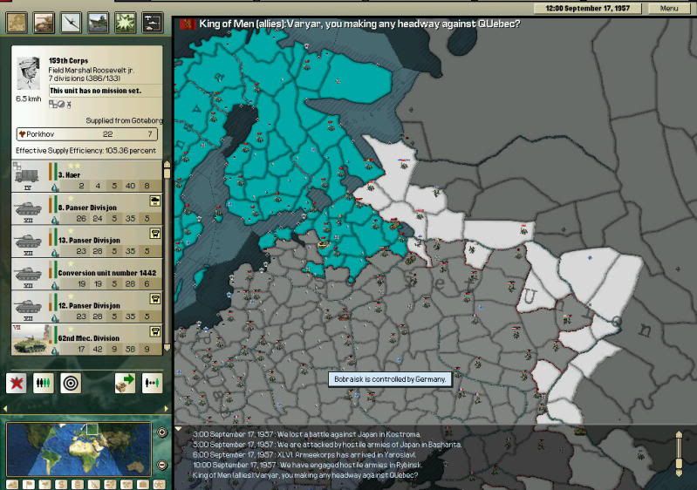Select the 62nd Mec. Division row
Screen dimensions: 697x490
coord(86,339)
